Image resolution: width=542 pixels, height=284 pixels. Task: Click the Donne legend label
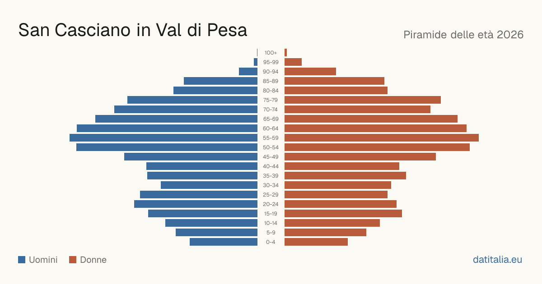[x=93, y=260]
